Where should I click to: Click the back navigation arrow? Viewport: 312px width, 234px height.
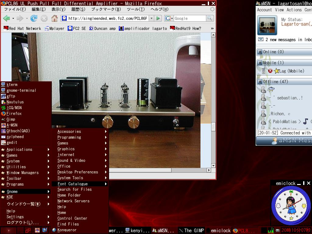pyautogui.click(x=6, y=18)
